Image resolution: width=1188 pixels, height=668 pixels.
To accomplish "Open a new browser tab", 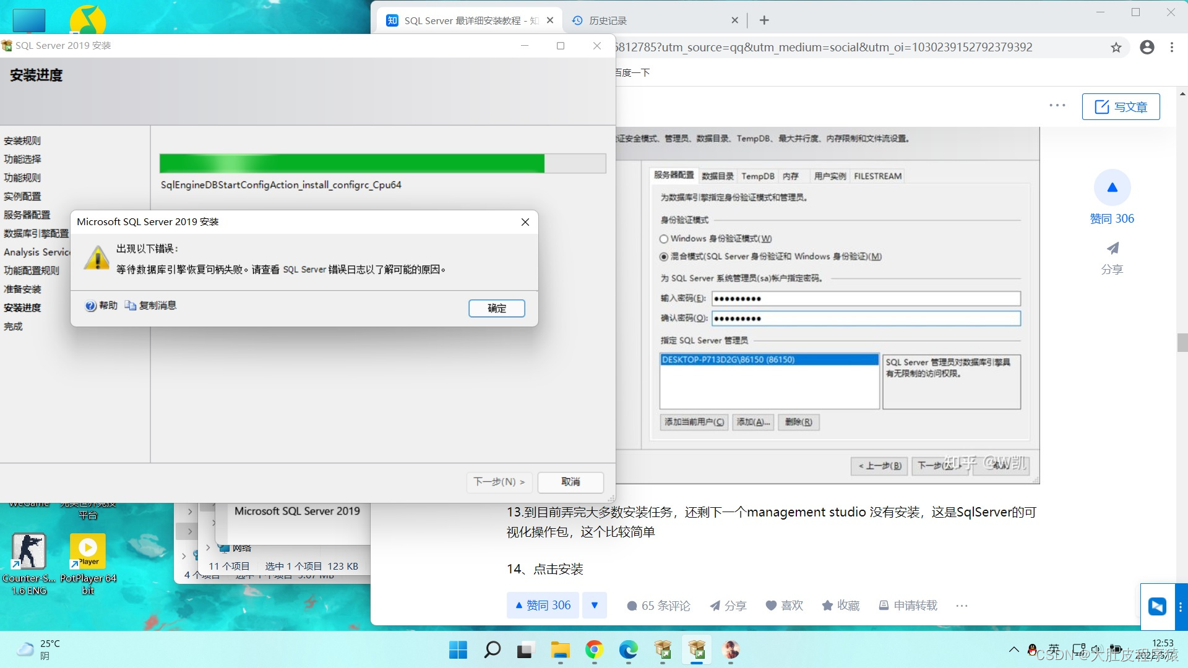I will [764, 20].
